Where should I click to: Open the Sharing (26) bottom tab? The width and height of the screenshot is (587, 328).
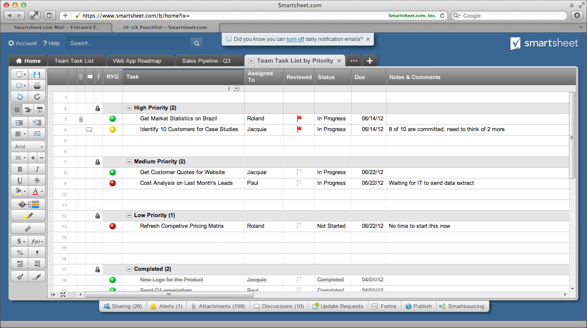pyautogui.click(x=123, y=307)
